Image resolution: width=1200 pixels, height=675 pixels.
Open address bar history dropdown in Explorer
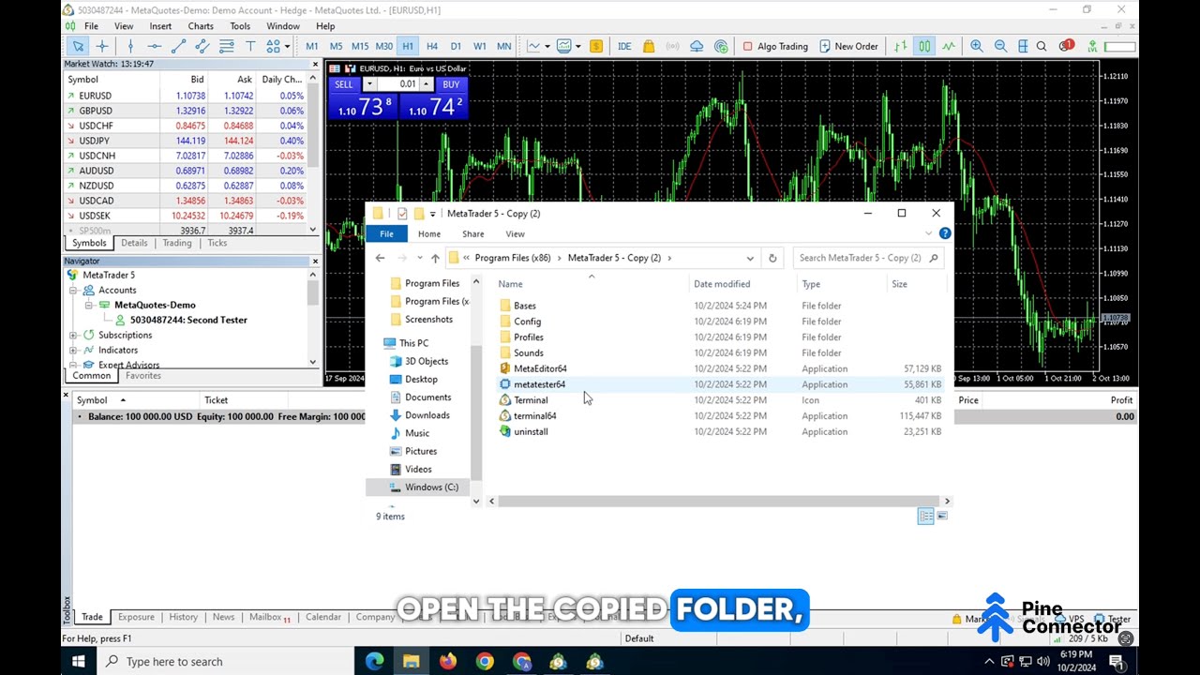point(750,258)
